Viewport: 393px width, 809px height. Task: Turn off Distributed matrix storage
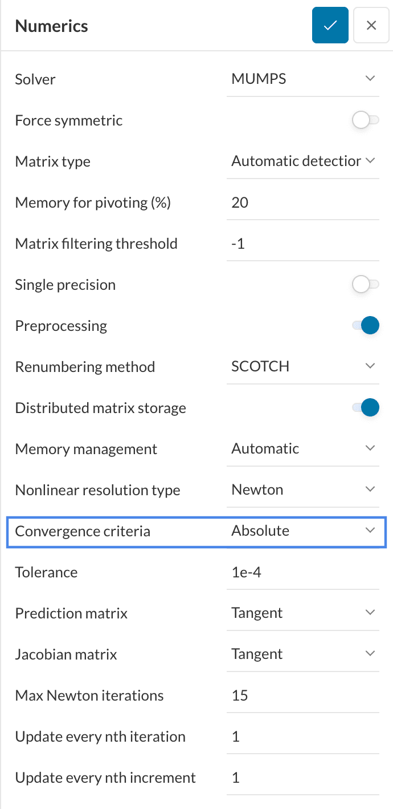(366, 408)
